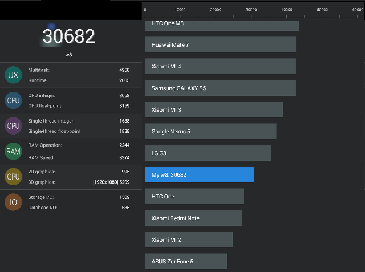
Task: Click the w8 device name label
Action: coord(68,55)
